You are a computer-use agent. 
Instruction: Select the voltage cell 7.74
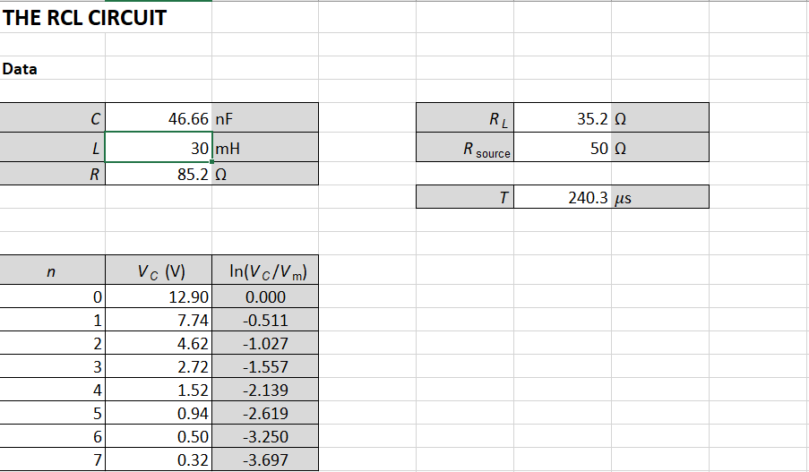point(159,320)
